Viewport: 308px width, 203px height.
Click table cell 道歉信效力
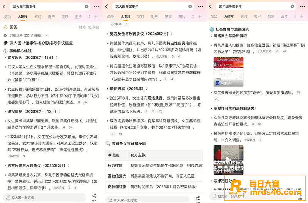tap(117, 176)
